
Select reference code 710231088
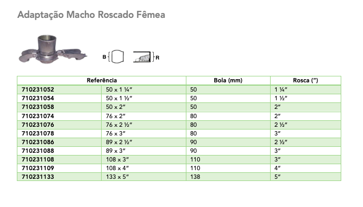[x=37, y=151]
